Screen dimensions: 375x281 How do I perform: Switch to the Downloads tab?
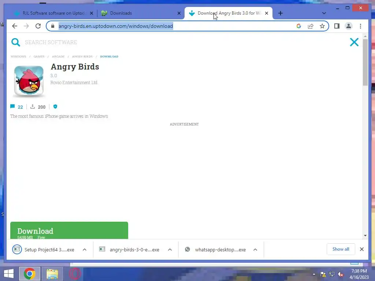[x=141, y=13]
